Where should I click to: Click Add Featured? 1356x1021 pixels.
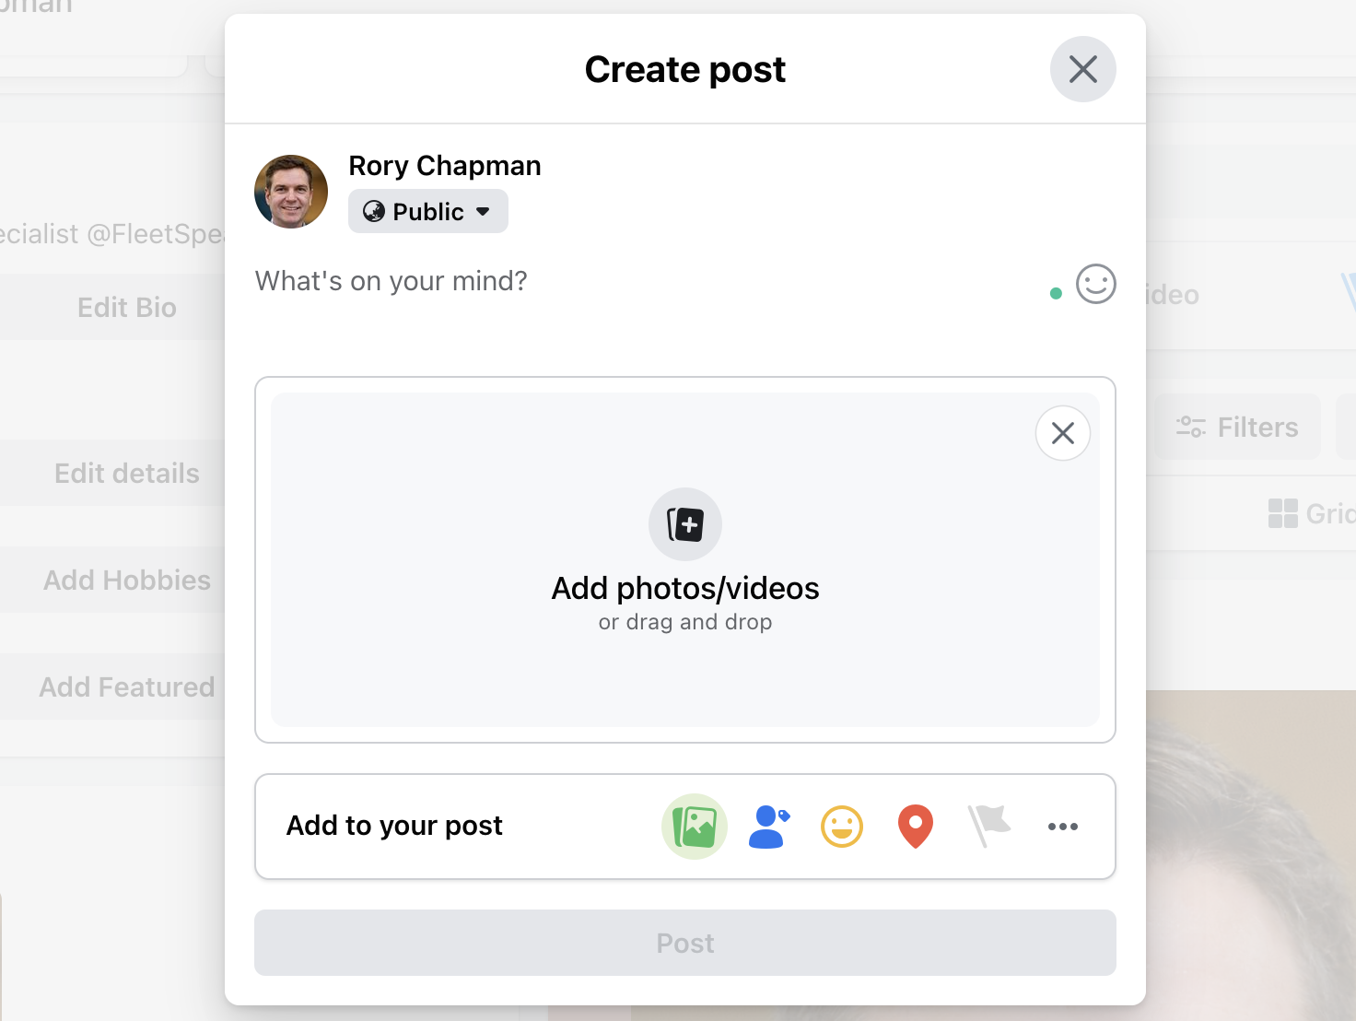click(126, 687)
